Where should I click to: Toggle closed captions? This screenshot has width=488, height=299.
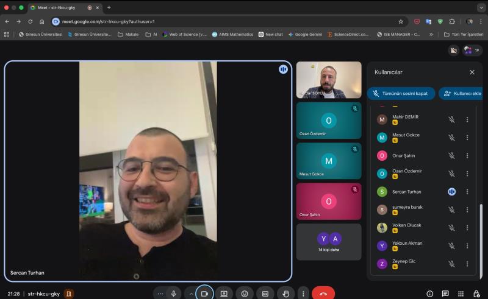(265, 294)
